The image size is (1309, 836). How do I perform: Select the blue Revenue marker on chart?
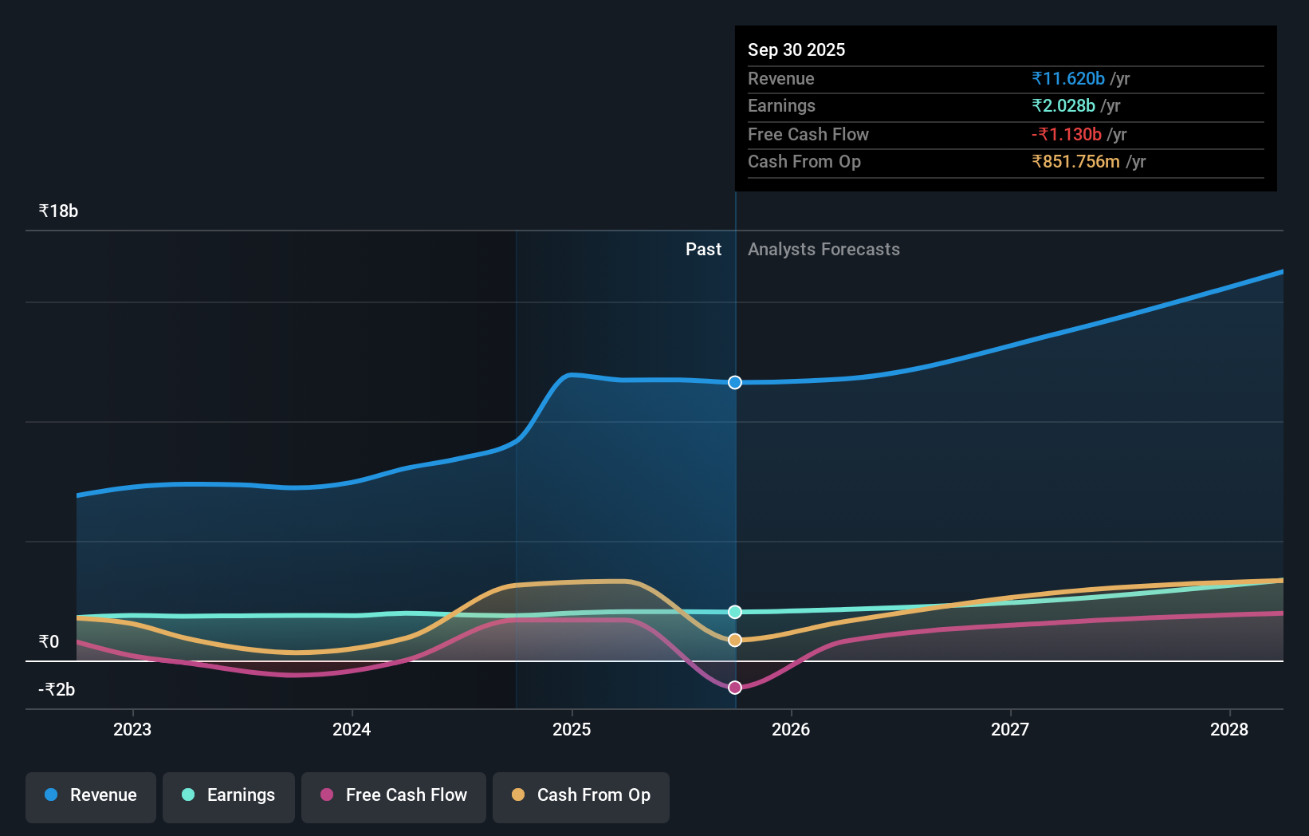(734, 382)
